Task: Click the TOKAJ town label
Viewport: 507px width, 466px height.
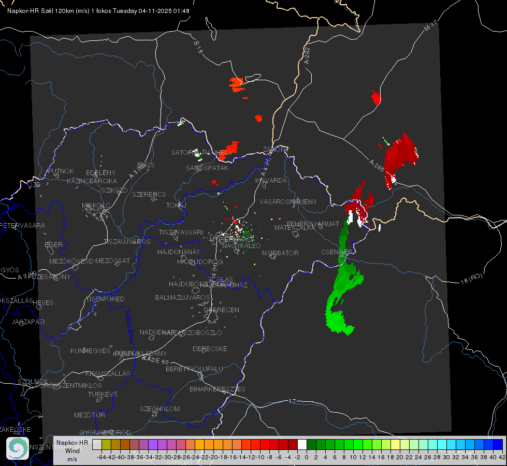Action: point(176,206)
